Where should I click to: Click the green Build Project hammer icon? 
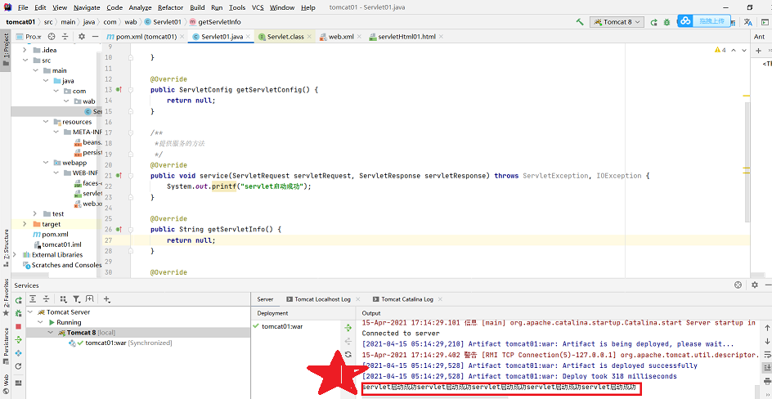581,22
